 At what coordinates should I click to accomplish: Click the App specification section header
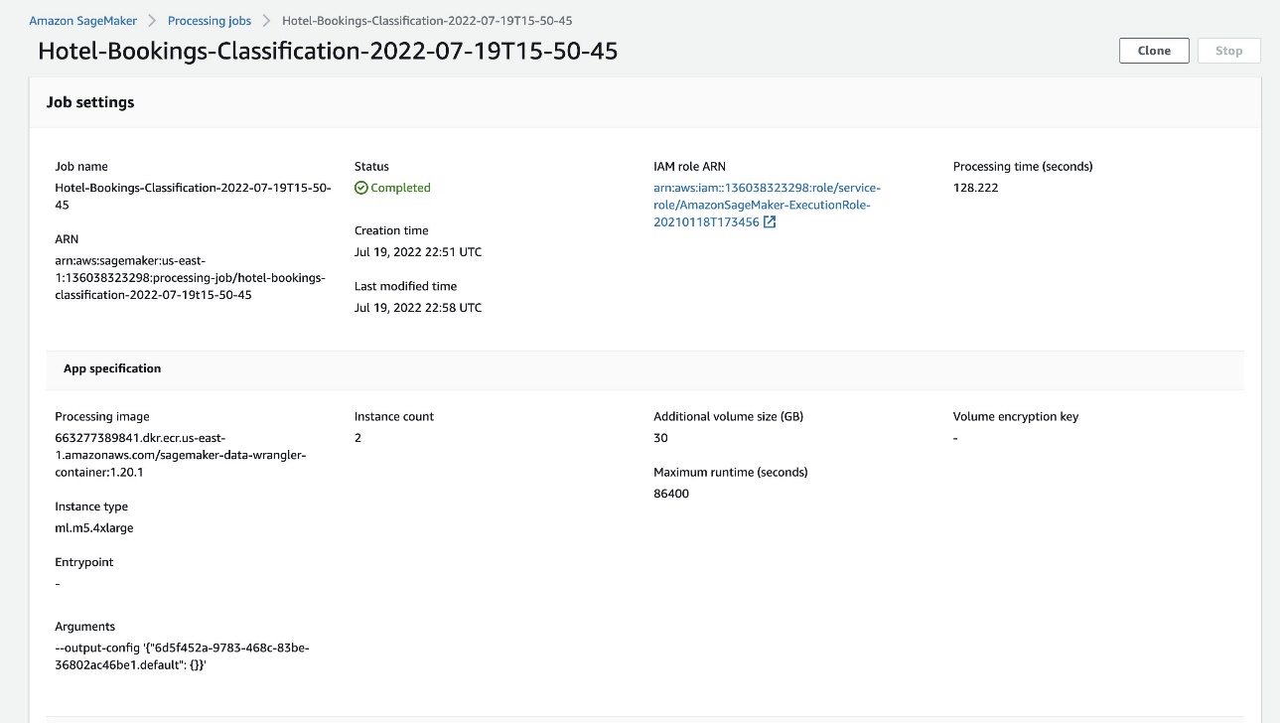(x=112, y=368)
